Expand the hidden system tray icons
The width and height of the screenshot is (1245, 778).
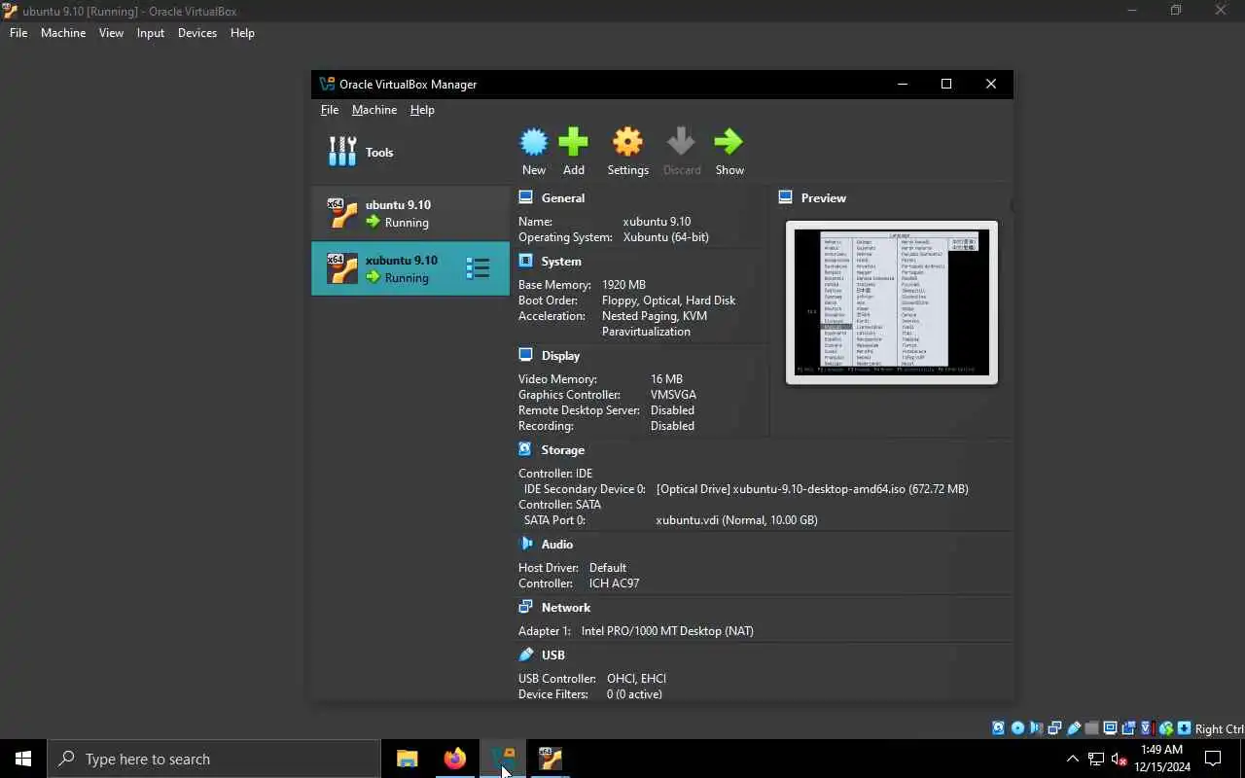(1072, 760)
